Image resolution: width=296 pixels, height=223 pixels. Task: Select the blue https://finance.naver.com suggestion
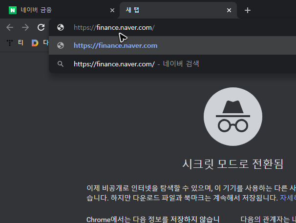172,45
